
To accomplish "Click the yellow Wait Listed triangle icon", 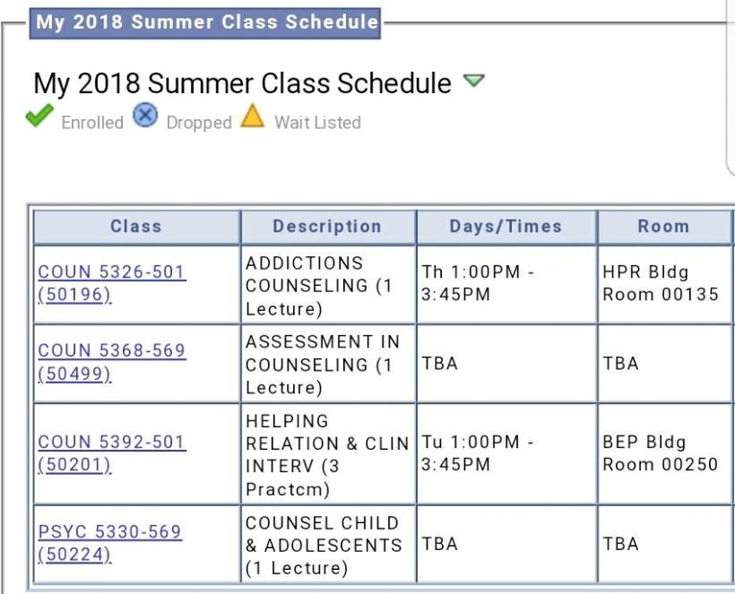I will coord(253,116).
